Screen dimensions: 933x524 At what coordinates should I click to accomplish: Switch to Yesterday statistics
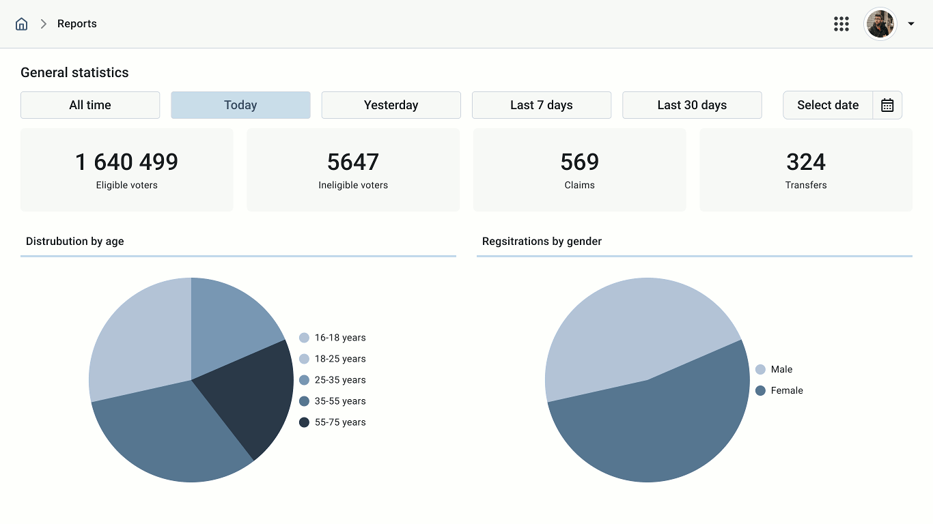click(x=391, y=105)
